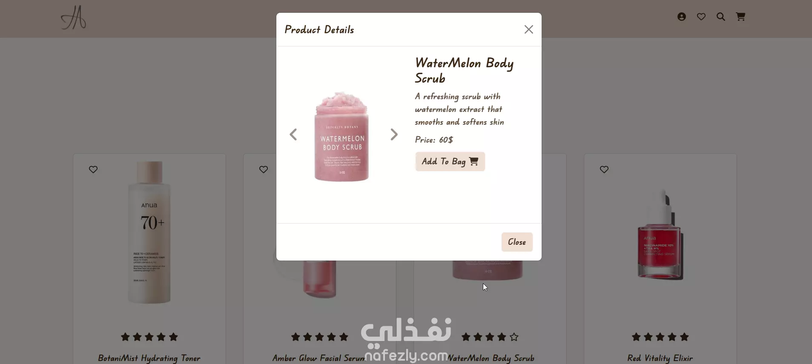Screen dimensions: 812x364
Task: Open the Red Vitality Elixir product image
Action: click(x=660, y=234)
